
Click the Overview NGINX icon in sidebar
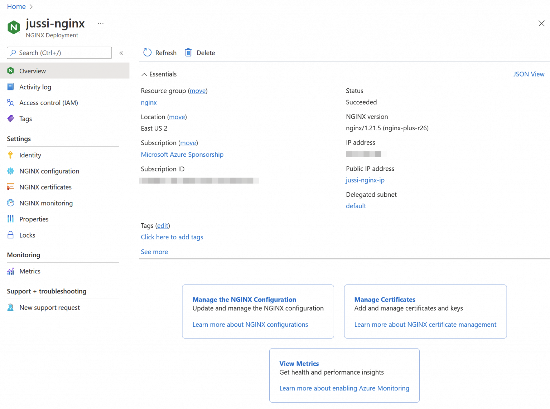click(11, 70)
